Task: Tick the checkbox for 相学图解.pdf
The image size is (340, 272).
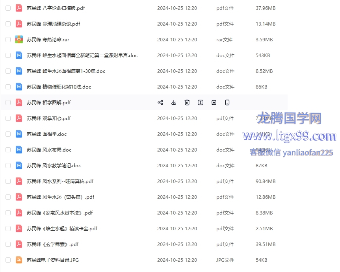Action: tap(8, 102)
